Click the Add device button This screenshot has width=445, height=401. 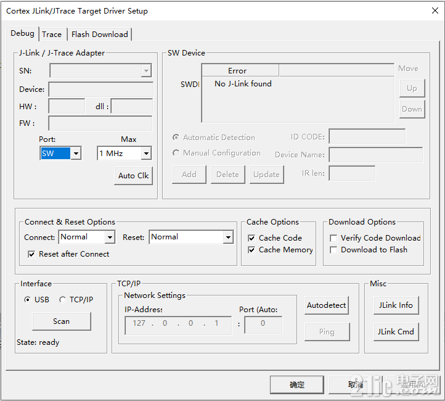pos(189,175)
